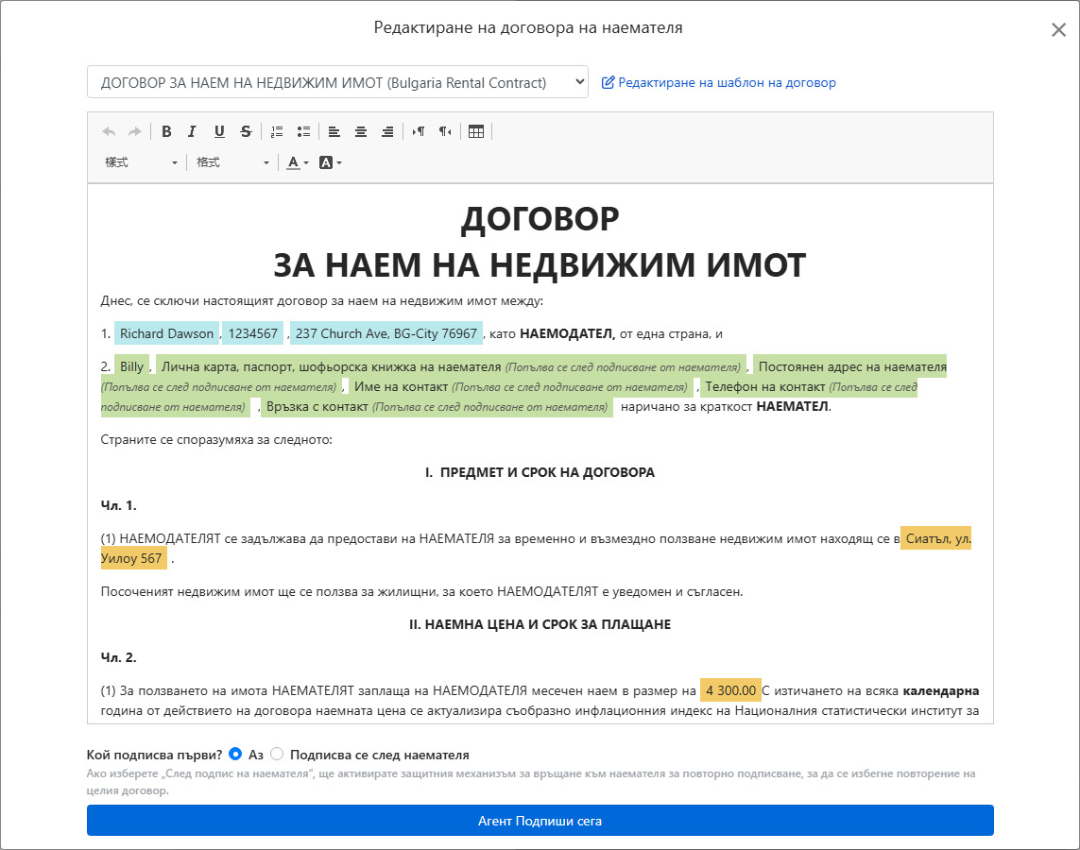The image size is (1080, 850).
Task: Select the 'Аз' radio option
Action: (x=235, y=755)
